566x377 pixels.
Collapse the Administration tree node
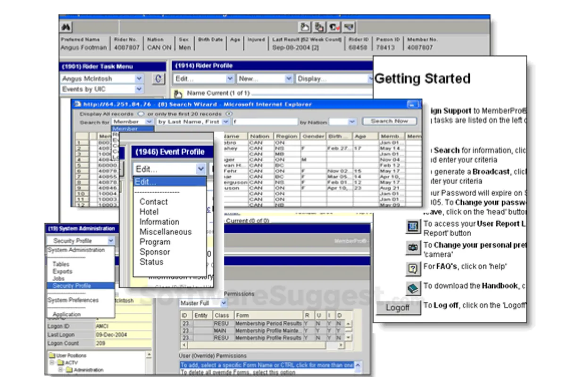click(60, 370)
